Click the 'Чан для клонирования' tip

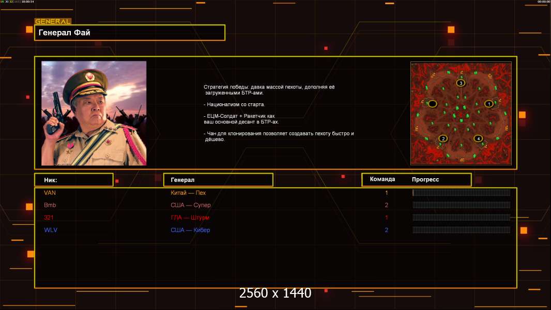[x=279, y=136]
